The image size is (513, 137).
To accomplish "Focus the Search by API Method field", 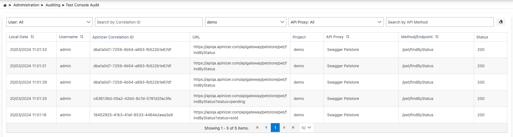I will click(x=439, y=22).
